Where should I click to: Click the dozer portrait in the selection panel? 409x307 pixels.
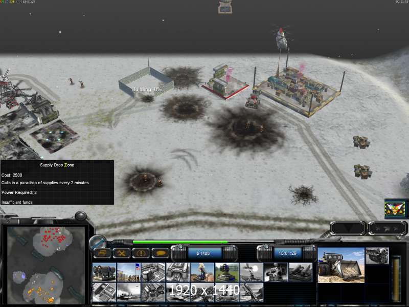pyautogui.click(x=341, y=265)
